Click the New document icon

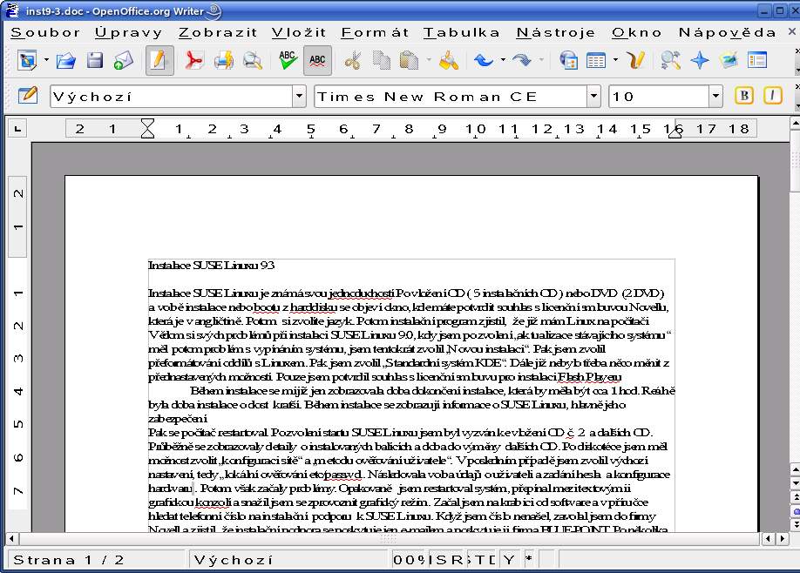[x=26, y=60]
